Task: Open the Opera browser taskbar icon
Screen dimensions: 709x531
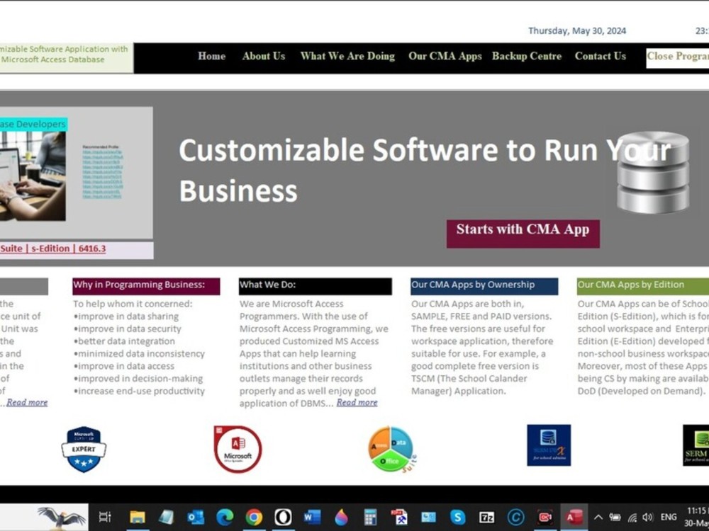Action: (283, 517)
